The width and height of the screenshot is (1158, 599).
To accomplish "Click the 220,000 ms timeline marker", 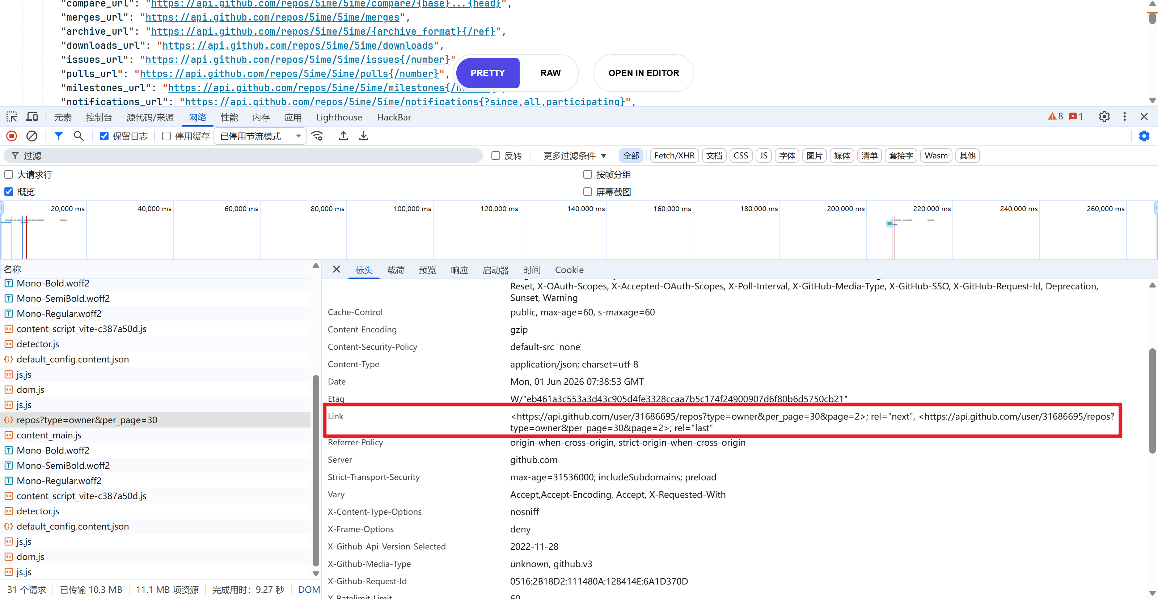I will (x=931, y=208).
